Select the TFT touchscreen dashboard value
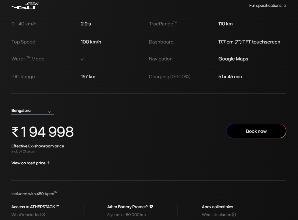 coord(249,42)
